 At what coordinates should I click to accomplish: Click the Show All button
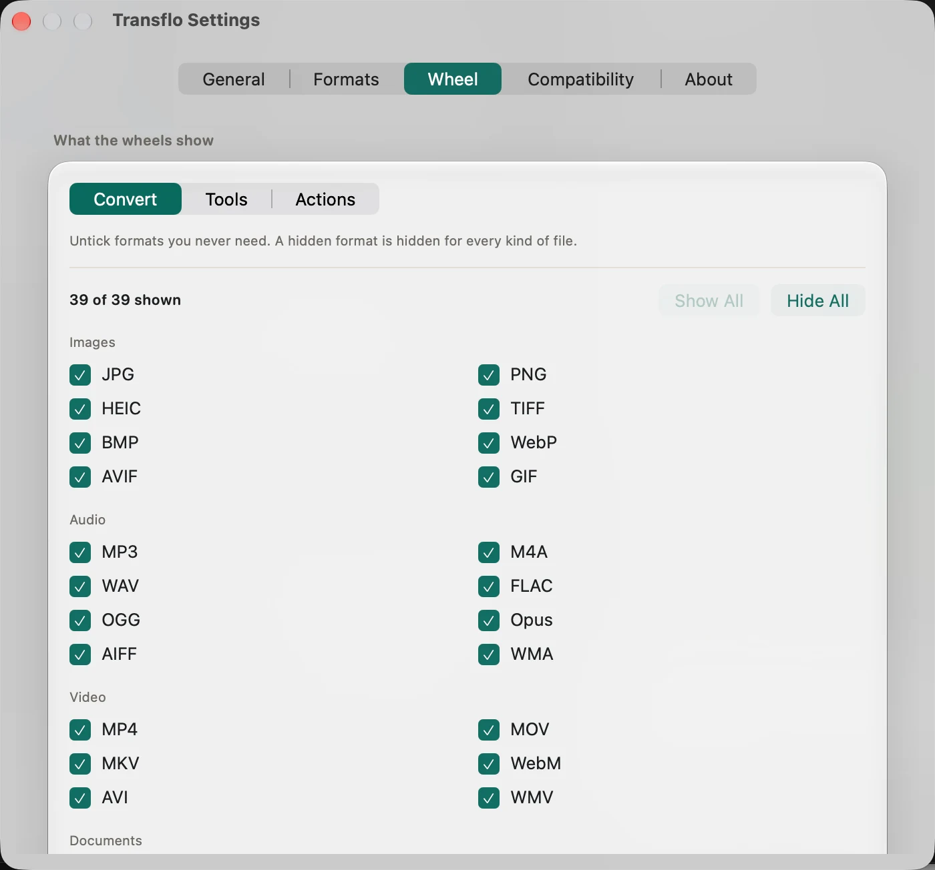coord(709,301)
